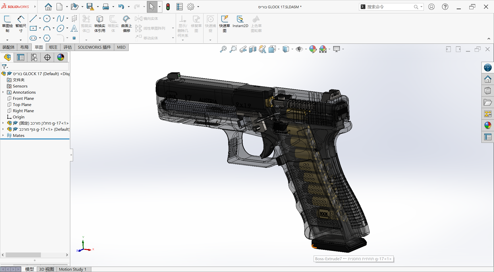494x272 pixels.
Task: Open the View Orientation dropdown arrow
Action: click(x=279, y=49)
